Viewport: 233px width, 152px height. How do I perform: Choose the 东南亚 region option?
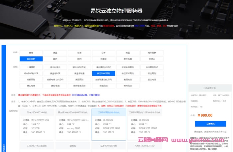[x=103, y=59]
